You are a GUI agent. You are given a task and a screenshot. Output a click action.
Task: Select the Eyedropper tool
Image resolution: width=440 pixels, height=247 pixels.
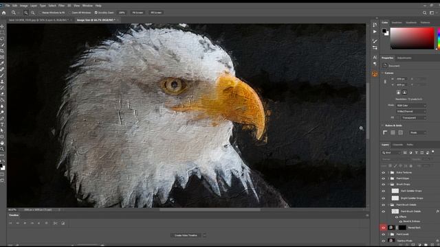click(2, 63)
